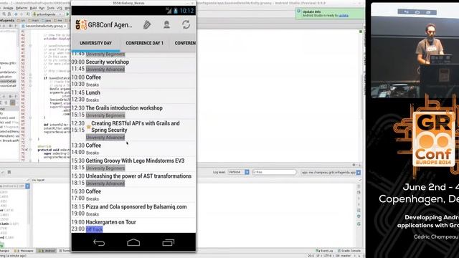Click the master git branch in status bar

(343, 256)
